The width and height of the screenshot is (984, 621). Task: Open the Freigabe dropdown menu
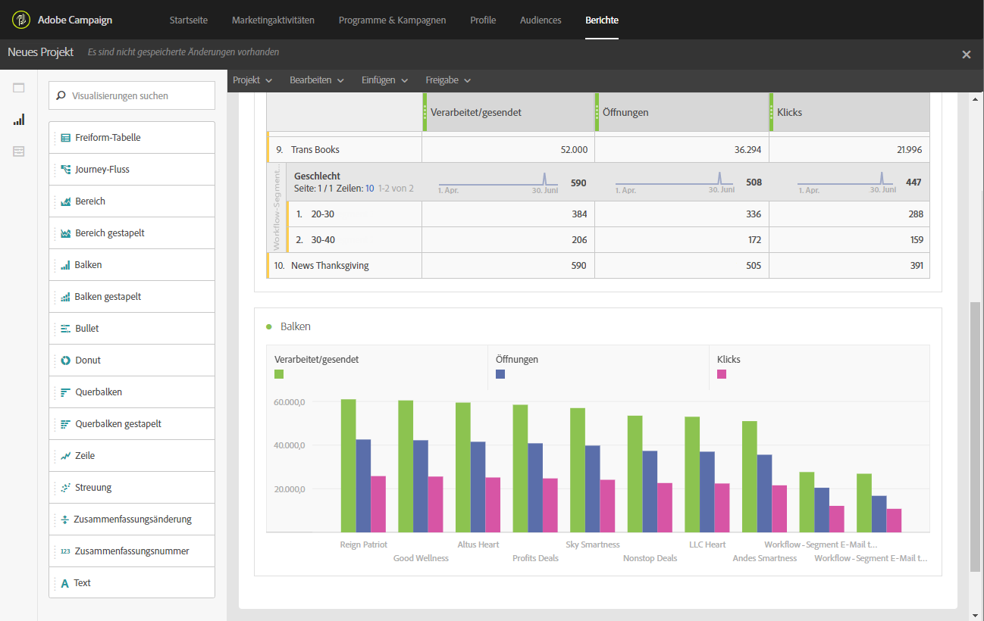pos(448,80)
